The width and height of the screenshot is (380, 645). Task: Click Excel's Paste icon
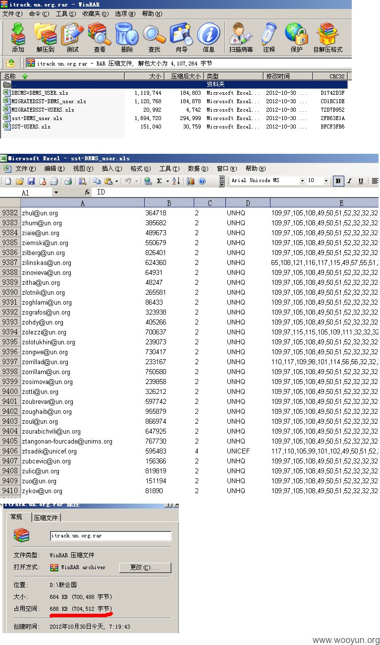[108, 181]
